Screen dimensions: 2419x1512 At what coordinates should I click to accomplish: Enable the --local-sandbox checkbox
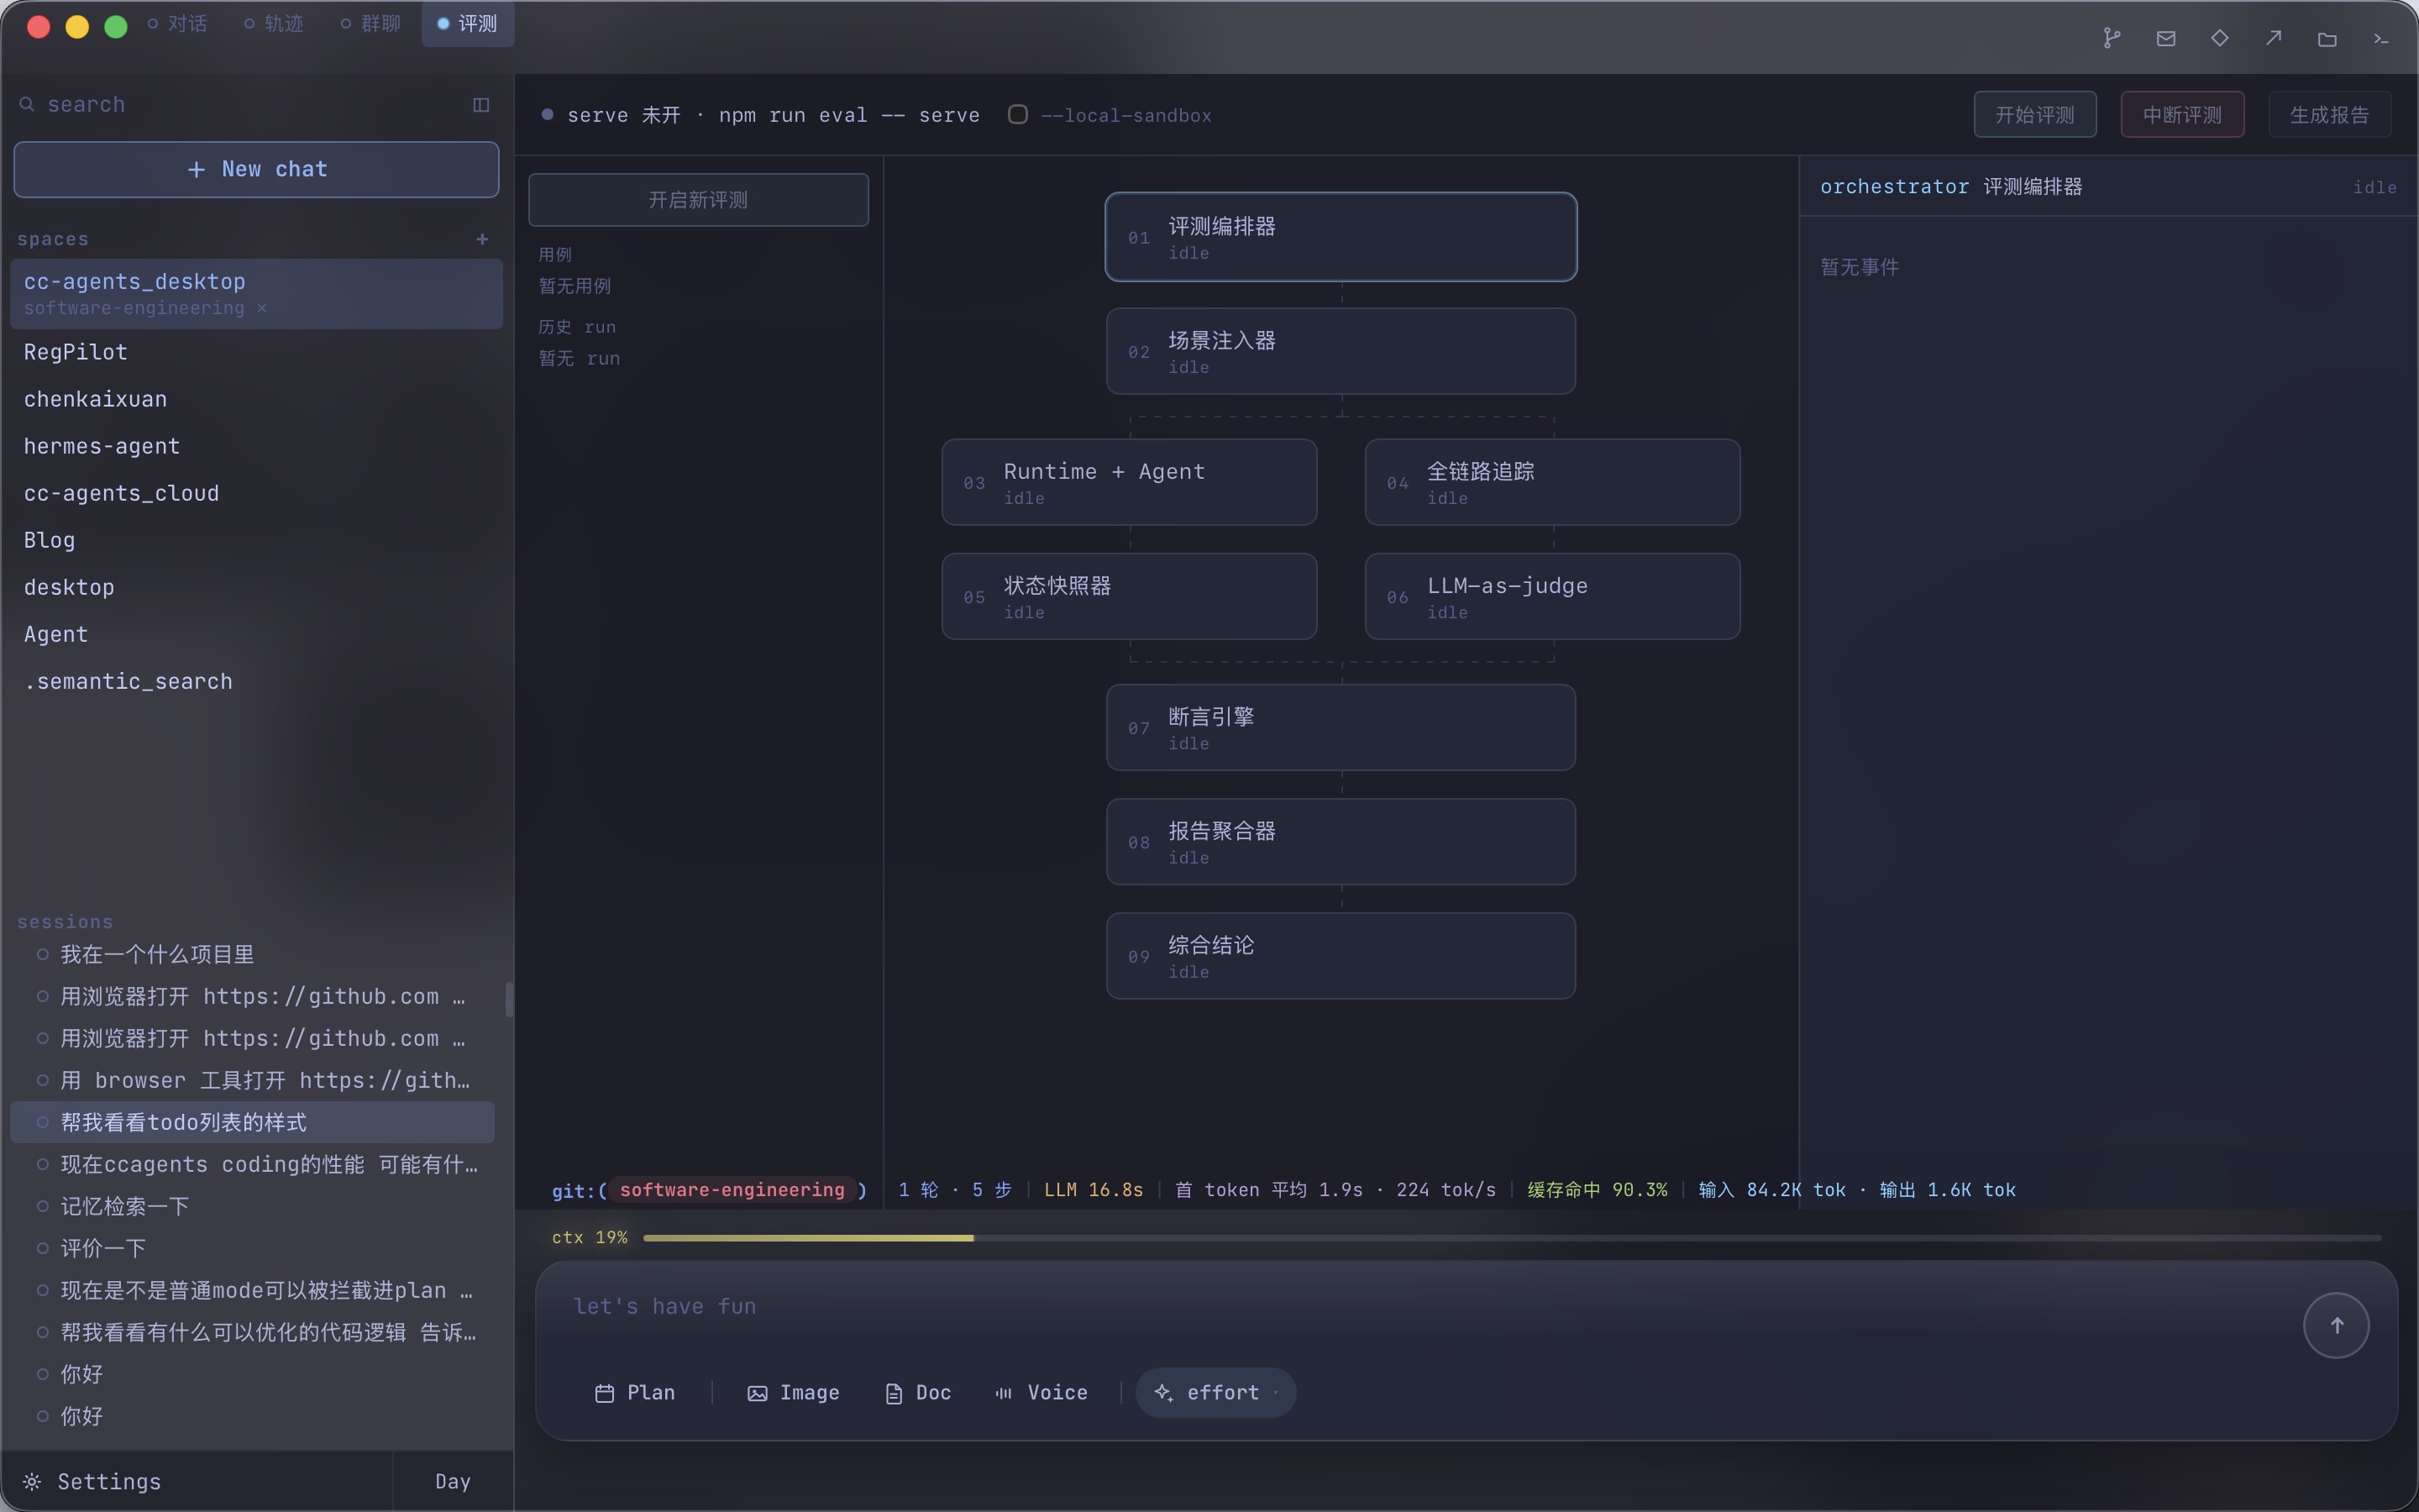1018,114
